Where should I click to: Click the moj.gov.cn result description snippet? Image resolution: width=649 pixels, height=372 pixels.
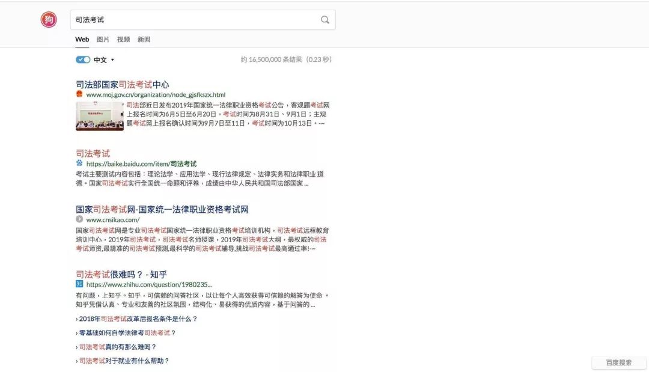coord(228,114)
